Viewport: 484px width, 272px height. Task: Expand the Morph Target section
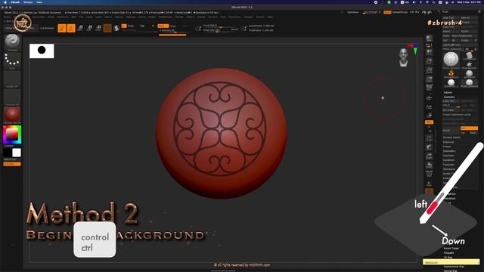pyautogui.click(x=451, y=248)
